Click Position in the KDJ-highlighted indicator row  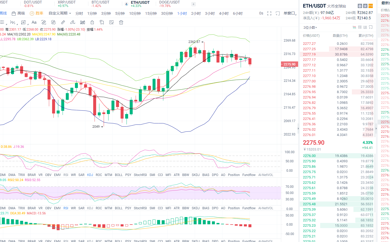click(234, 175)
